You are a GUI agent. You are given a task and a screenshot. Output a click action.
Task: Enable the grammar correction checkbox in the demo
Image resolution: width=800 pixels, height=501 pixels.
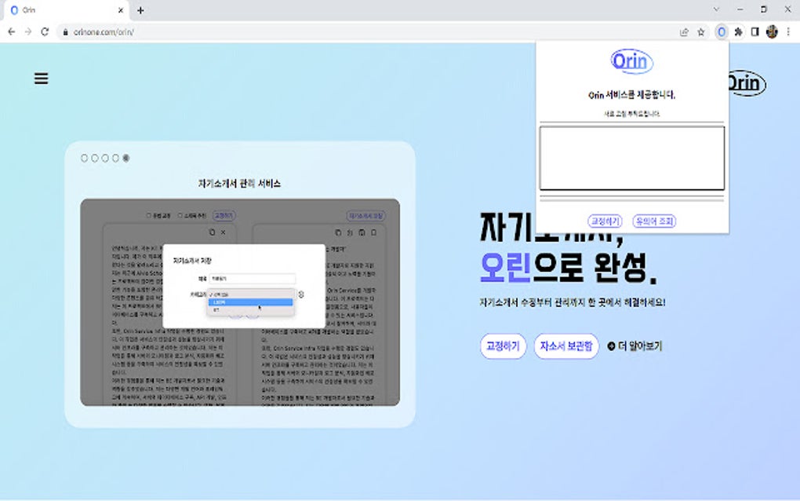pos(148,214)
